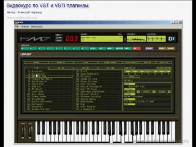
Task: Open the System menu
Action: click(x=25, y=27)
